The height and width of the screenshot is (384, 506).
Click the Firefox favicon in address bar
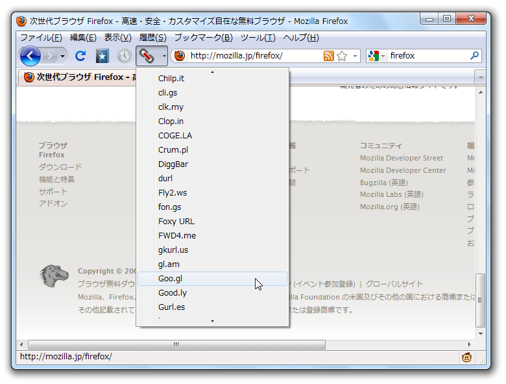(180, 56)
